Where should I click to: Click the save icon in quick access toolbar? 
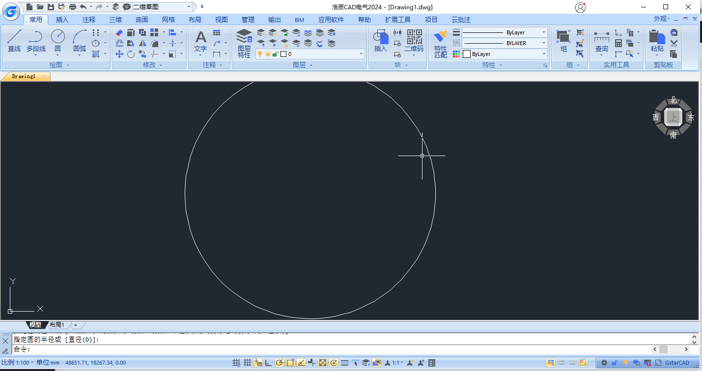click(51, 7)
